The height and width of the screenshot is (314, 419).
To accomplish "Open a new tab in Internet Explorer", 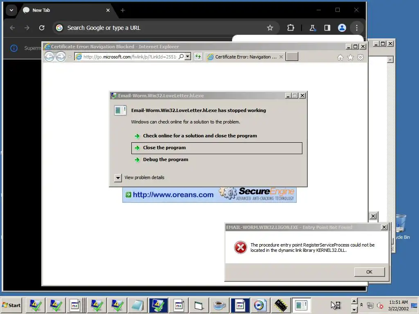I will [x=292, y=56].
